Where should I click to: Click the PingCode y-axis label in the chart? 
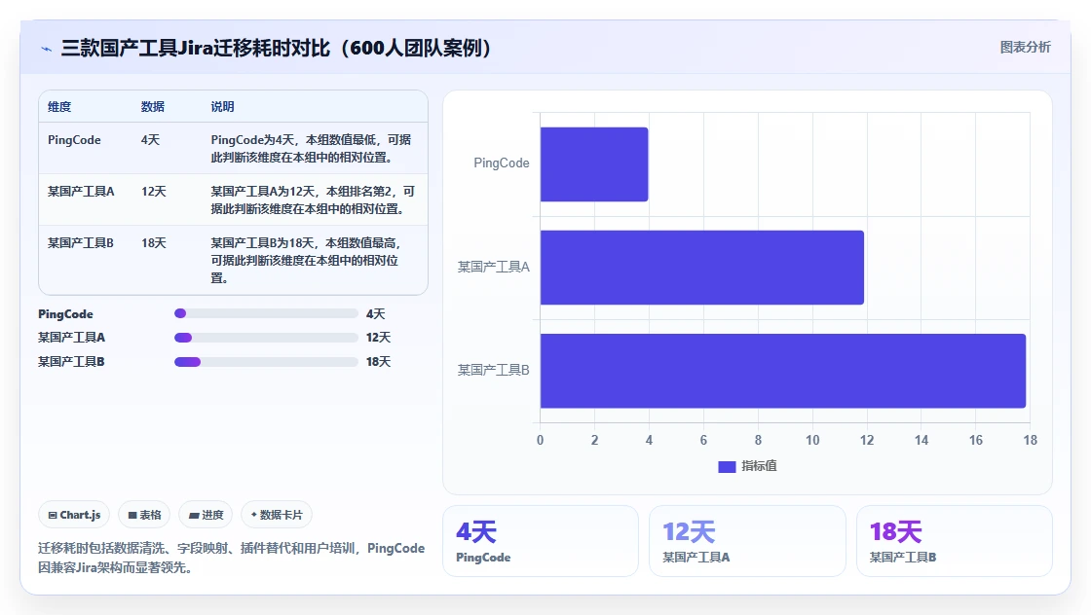[502, 163]
